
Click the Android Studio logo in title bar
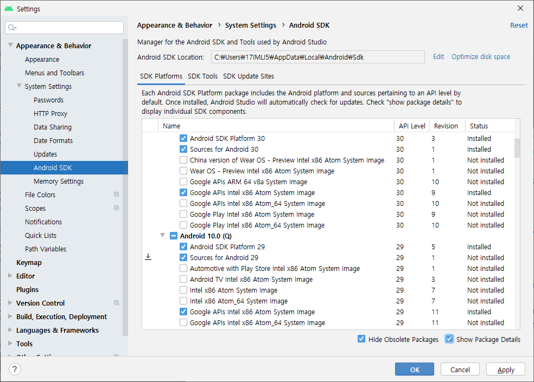click(x=8, y=9)
